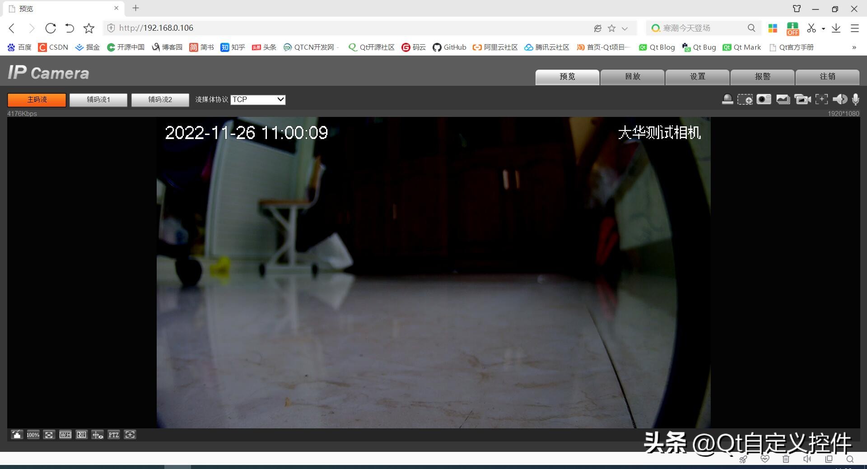Select the W:H original aspect ratio icon
This screenshot has width=867, height=469.
(65, 435)
